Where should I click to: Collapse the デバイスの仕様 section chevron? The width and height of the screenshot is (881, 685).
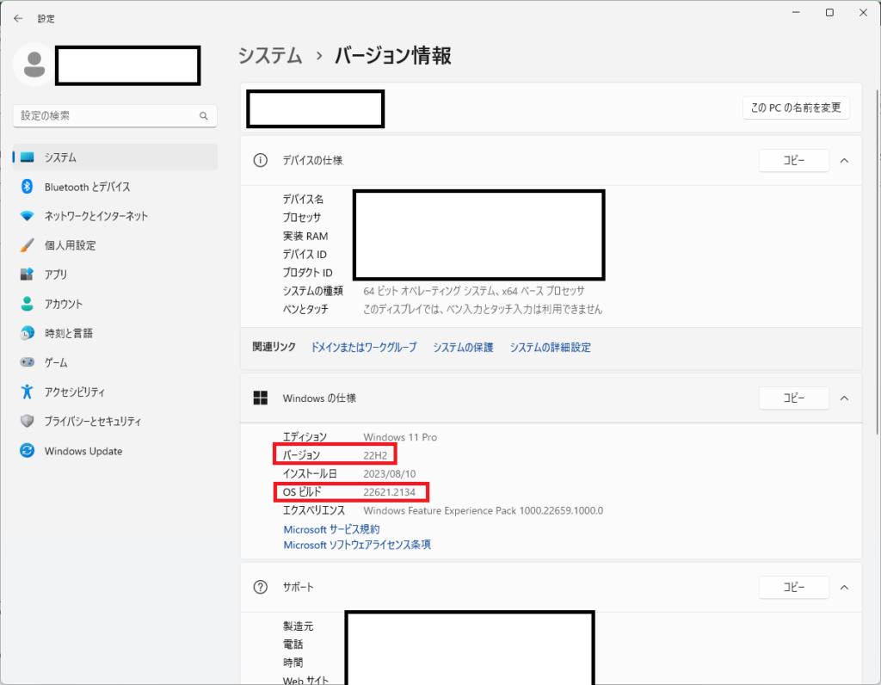coord(844,161)
